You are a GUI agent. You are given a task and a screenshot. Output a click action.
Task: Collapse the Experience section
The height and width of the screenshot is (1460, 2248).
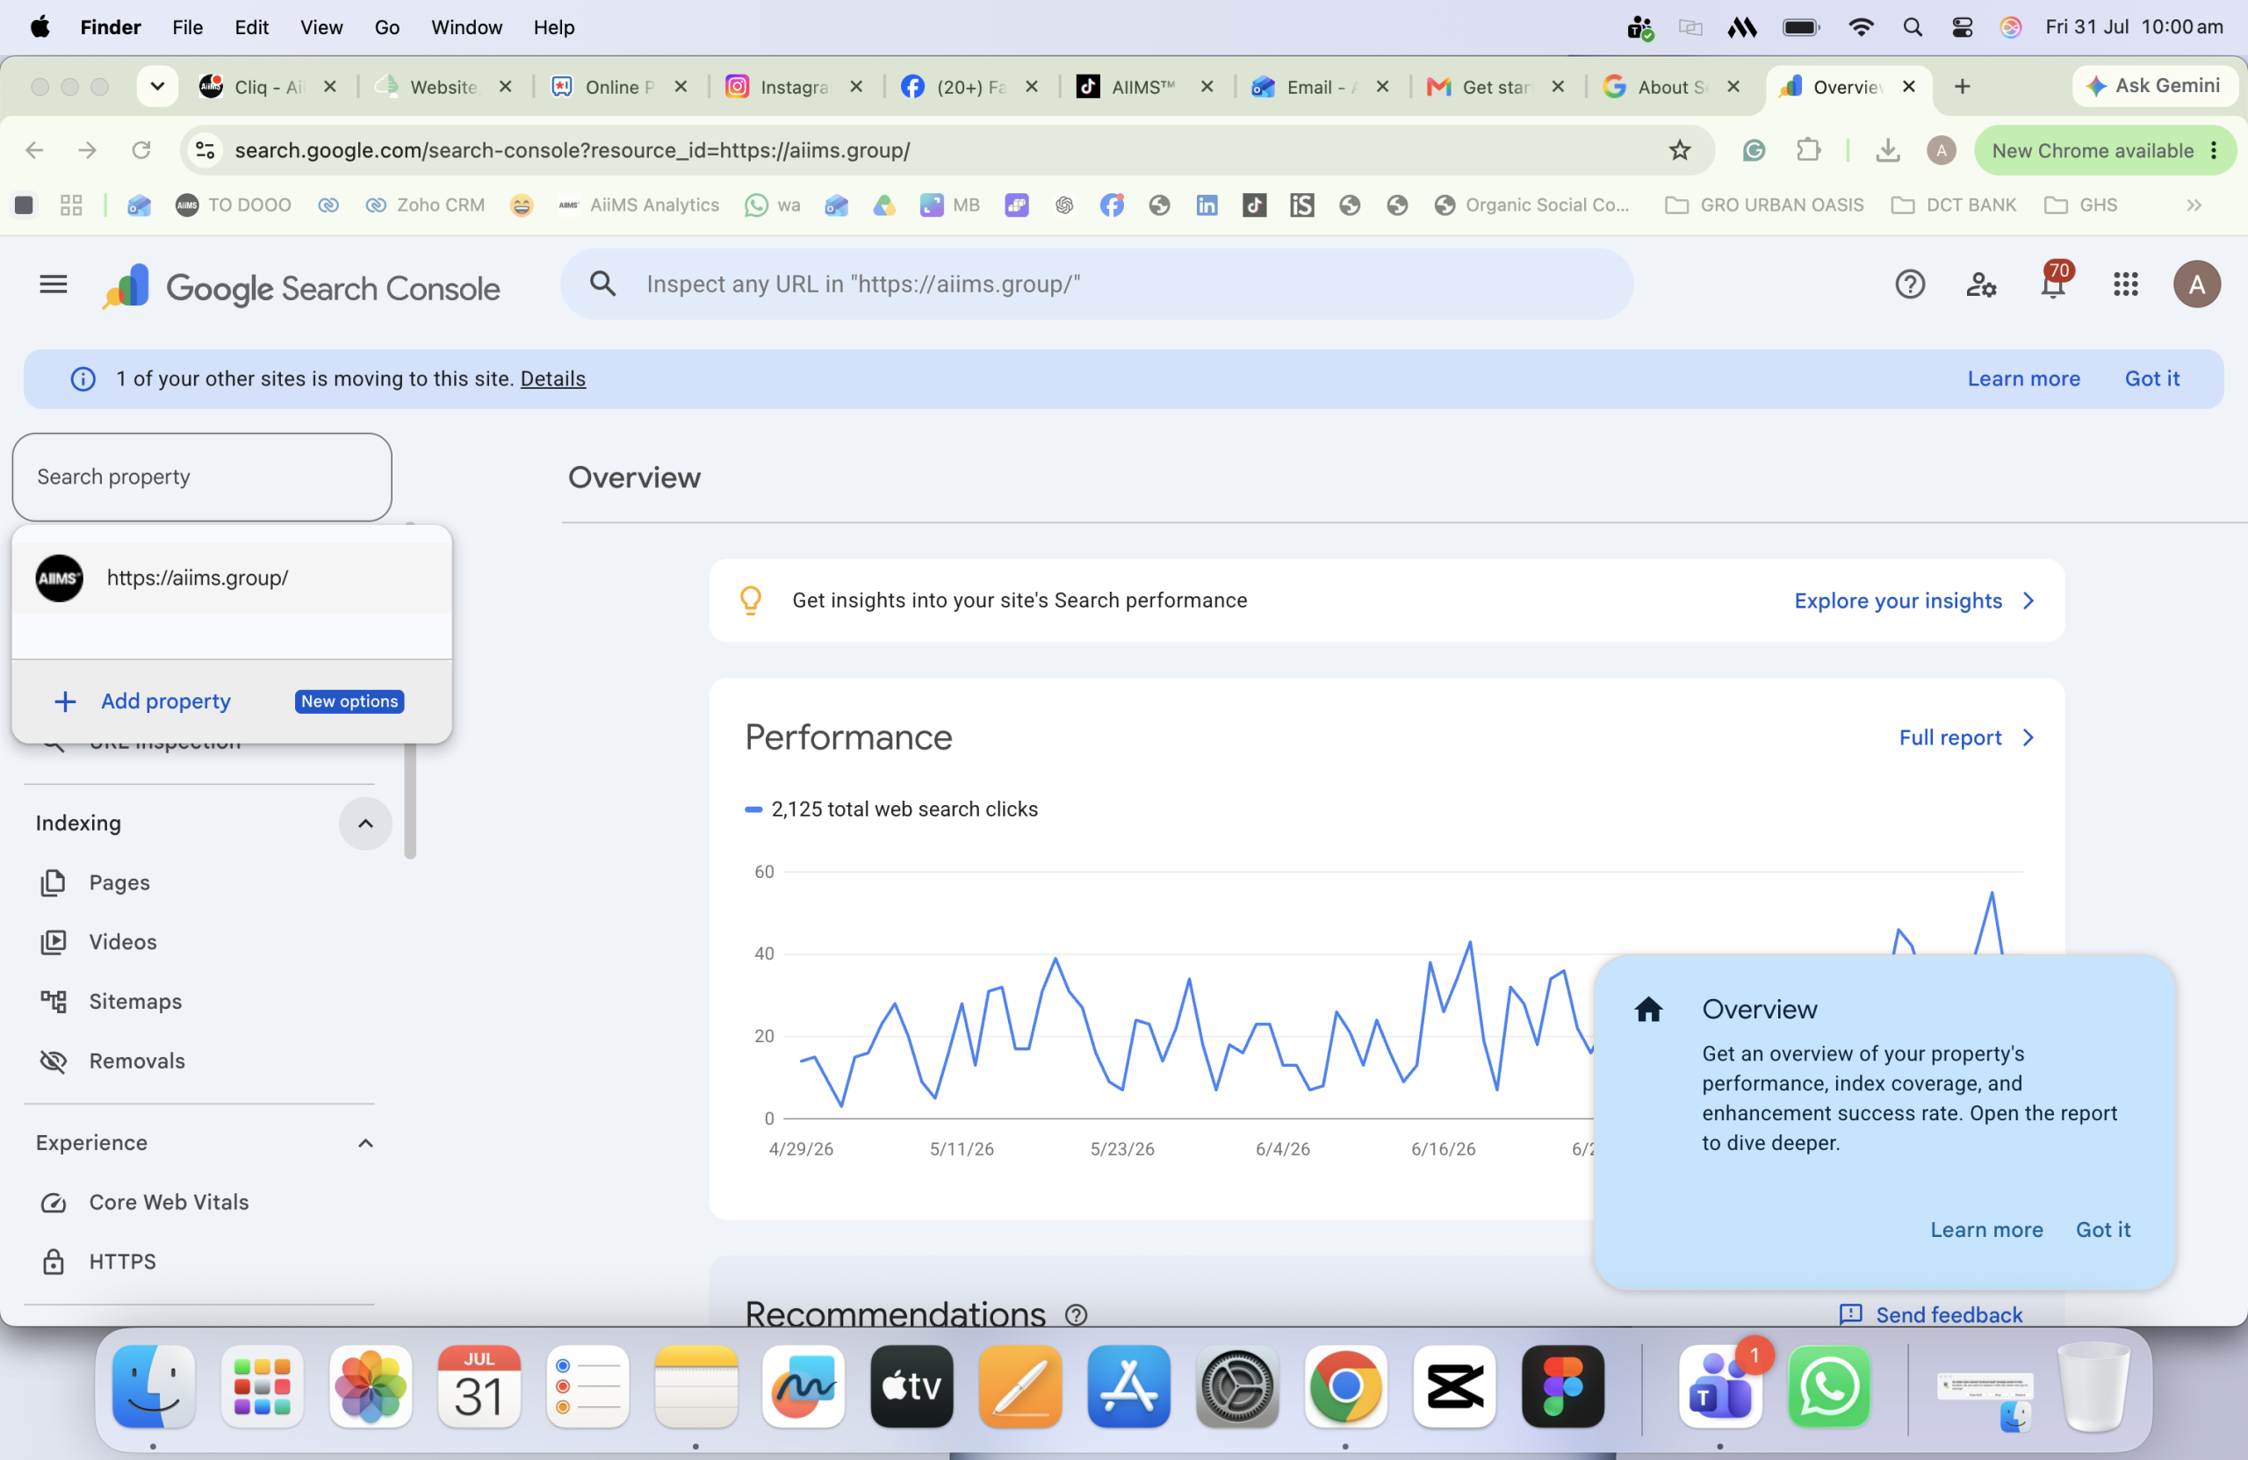[365, 1143]
